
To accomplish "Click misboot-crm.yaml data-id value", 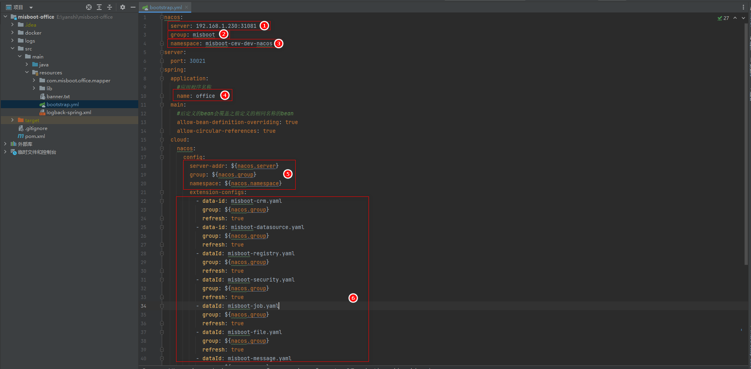I will click(256, 201).
